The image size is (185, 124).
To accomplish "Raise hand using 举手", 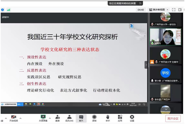I will pyautogui.click(x=108, y=118).
